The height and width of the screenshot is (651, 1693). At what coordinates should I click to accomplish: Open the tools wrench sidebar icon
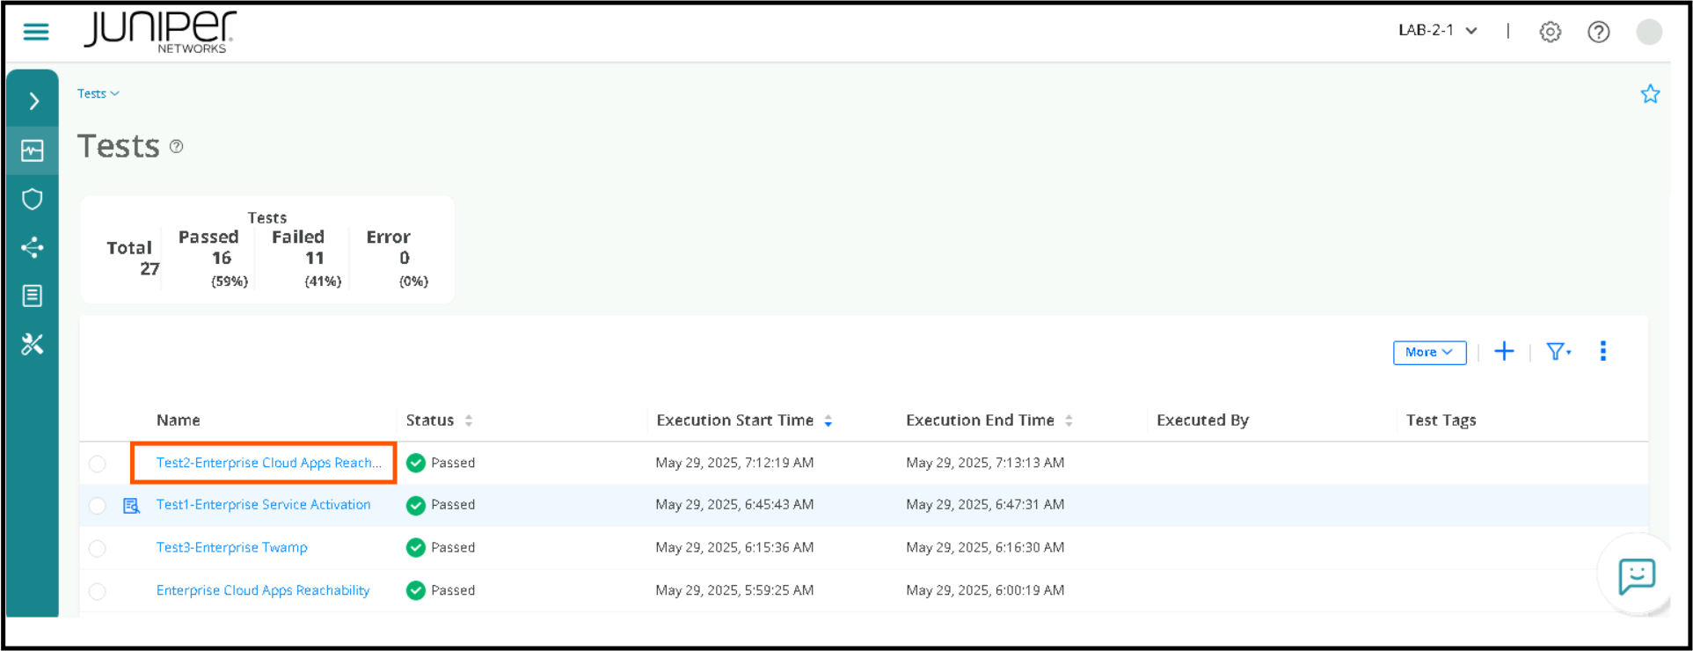coord(33,344)
